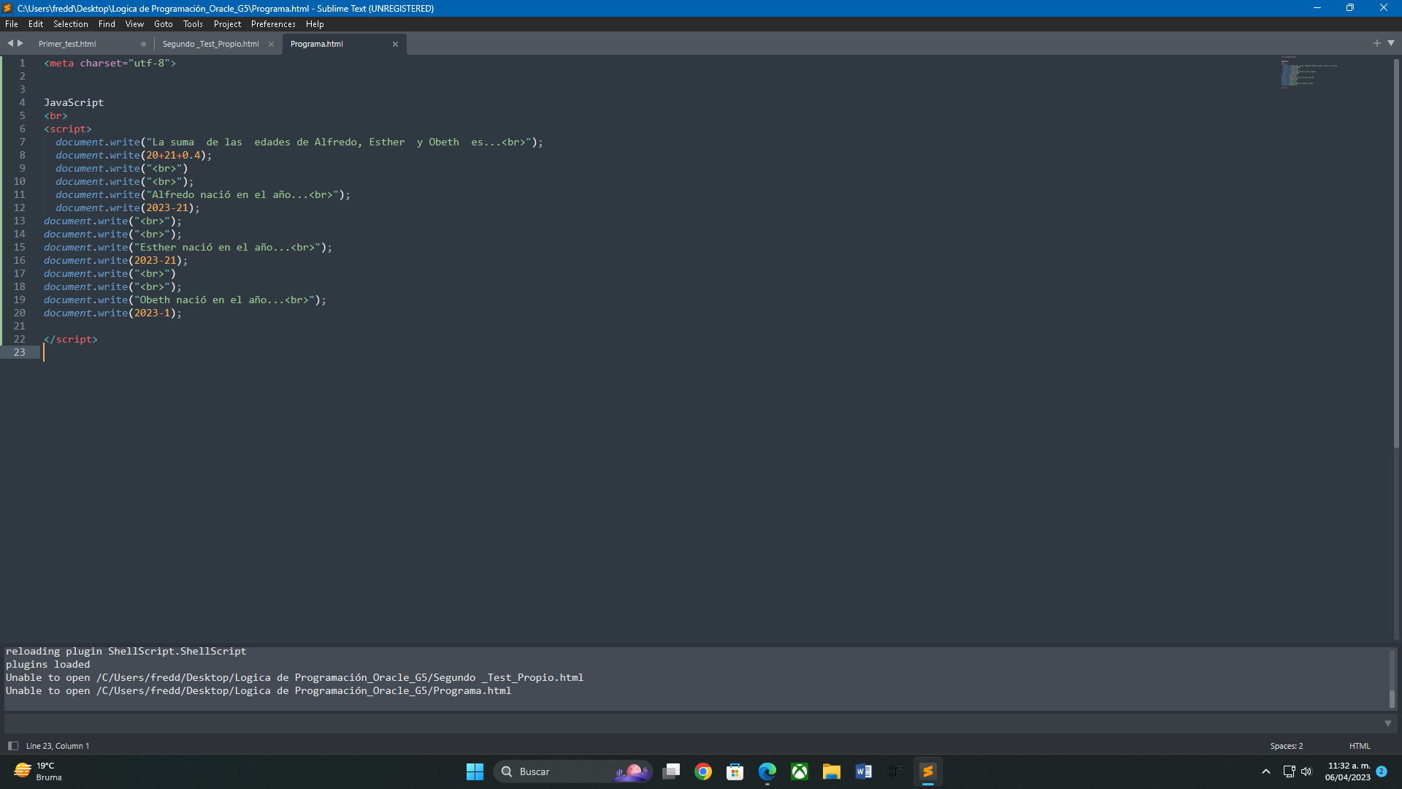Image resolution: width=1402 pixels, height=789 pixels.
Task: Click 'reloading plugin ShellScript' console line
Action: pos(126,652)
